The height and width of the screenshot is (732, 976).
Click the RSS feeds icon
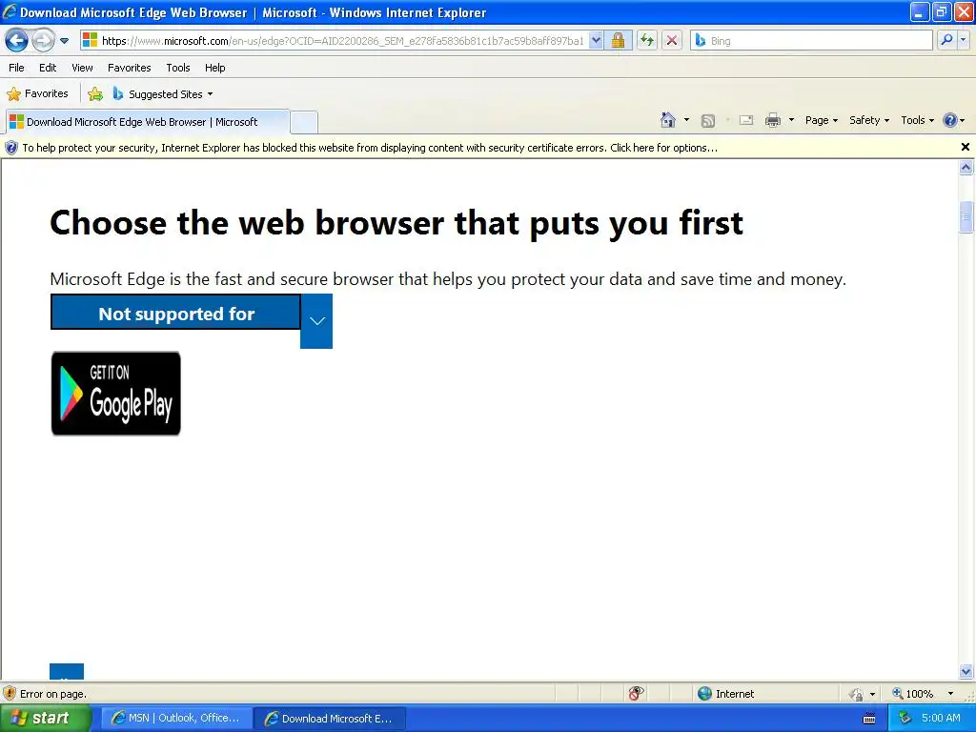(708, 121)
